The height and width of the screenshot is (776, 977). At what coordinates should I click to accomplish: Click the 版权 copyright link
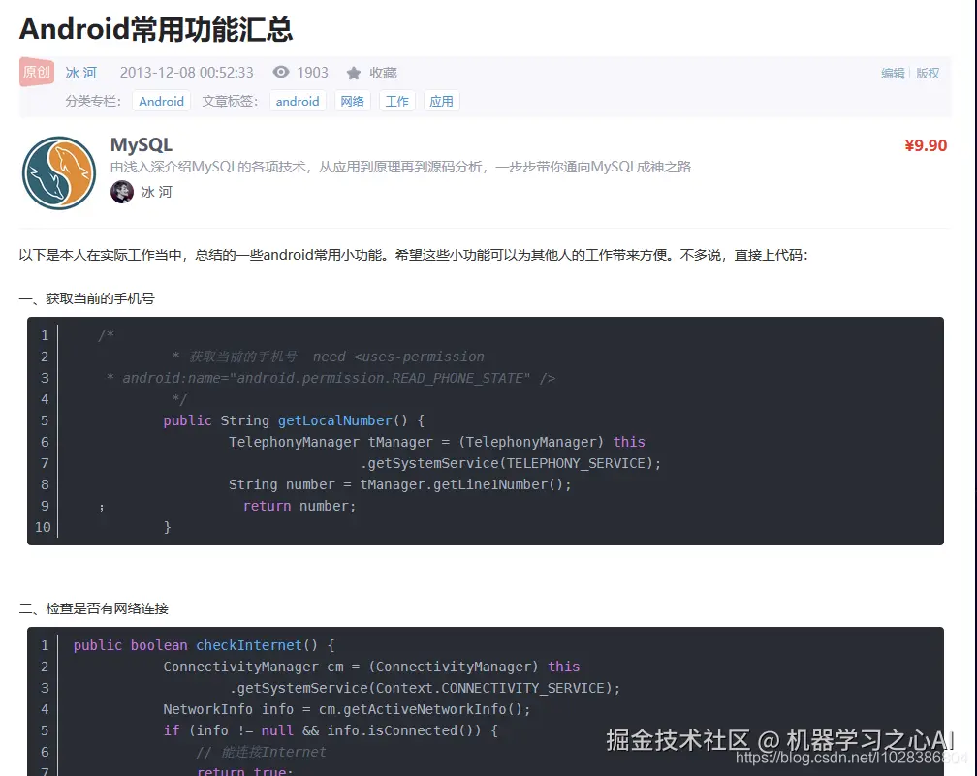928,74
